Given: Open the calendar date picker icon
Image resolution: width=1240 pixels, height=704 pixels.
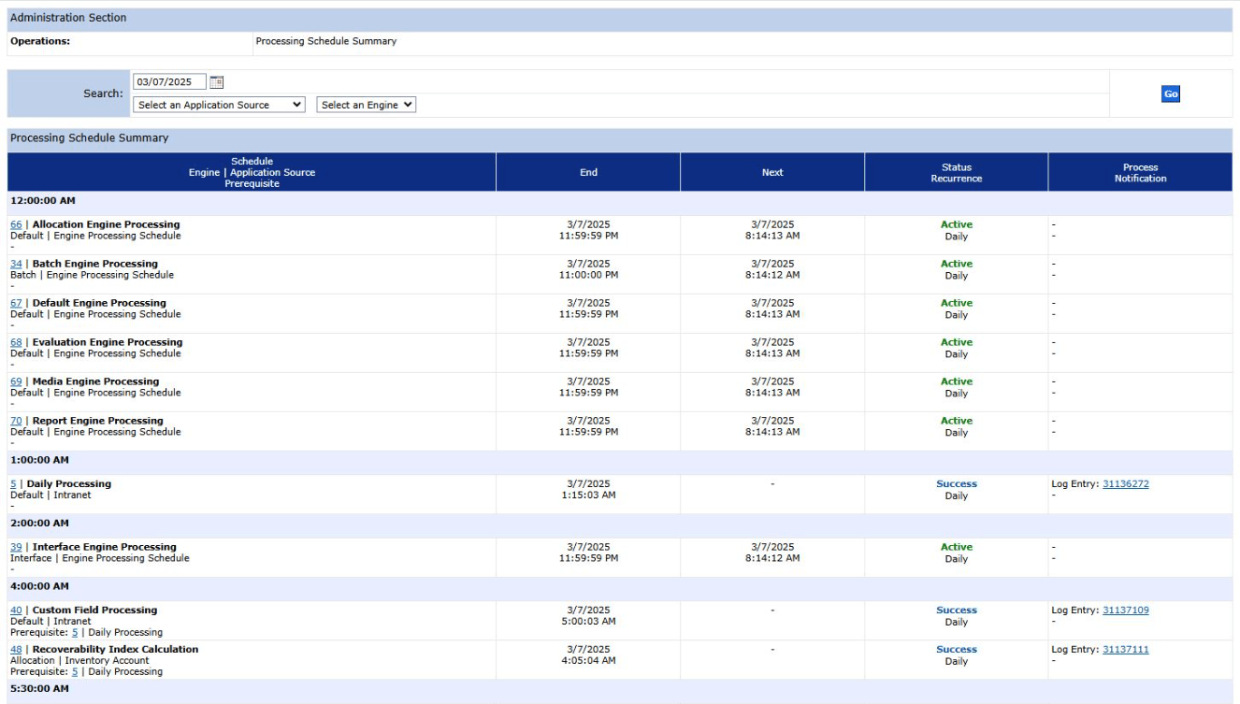Looking at the screenshot, I should [216, 82].
